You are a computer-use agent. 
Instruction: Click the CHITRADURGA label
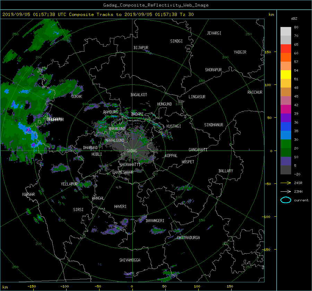point(189,238)
